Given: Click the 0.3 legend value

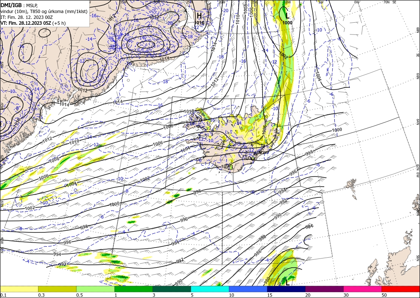Looking at the screenshot, I should [x=41, y=295].
